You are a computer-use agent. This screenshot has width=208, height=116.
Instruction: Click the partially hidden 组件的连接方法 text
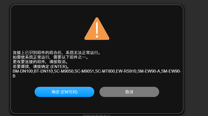pyautogui.click(x=97, y=115)
